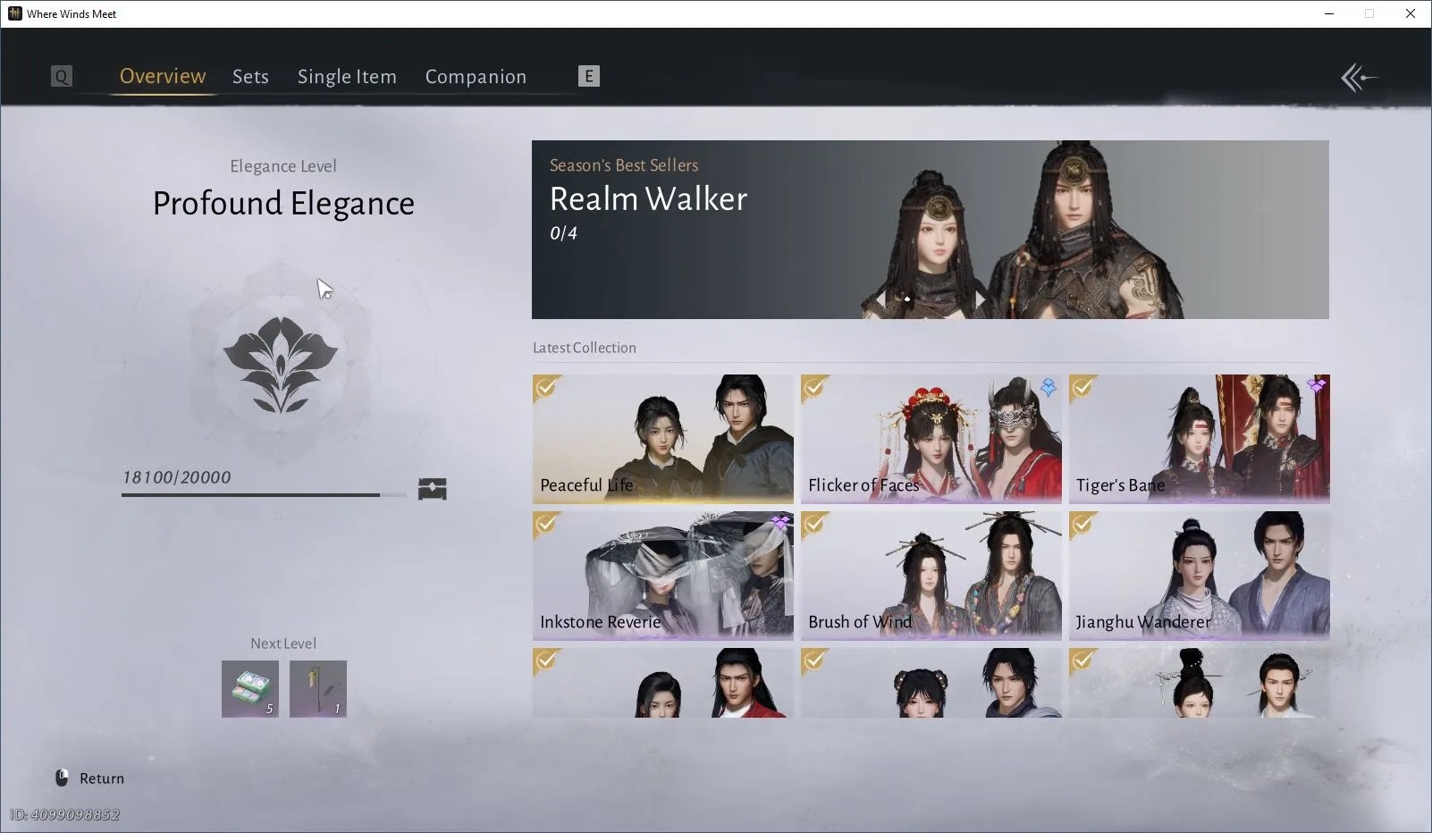Click the checkmark badge on Flicker of Faces
This screenshot has height=833, width=1432.
point(815,389)
